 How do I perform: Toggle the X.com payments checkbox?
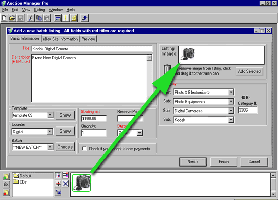pos(84,148)
